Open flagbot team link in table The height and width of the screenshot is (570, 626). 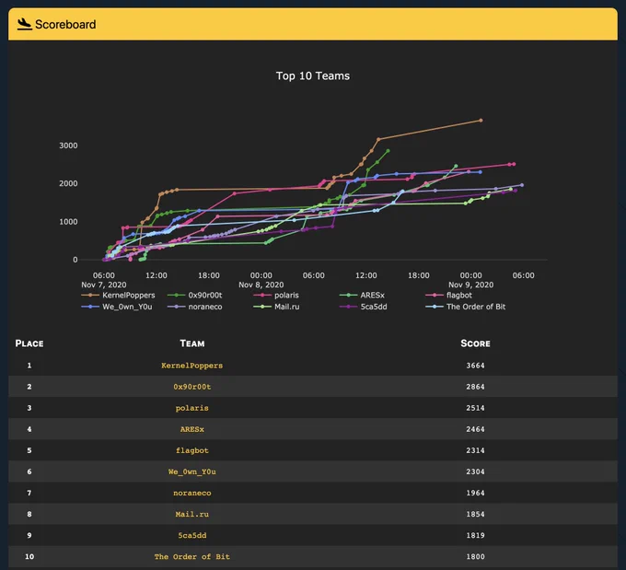click(192, 450)
